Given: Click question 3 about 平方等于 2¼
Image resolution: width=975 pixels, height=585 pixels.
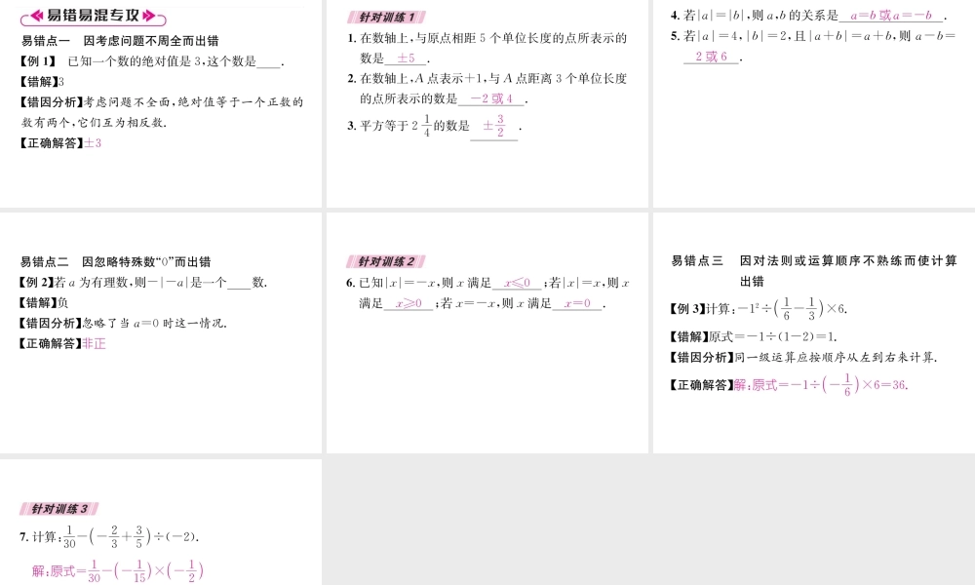Looking at the screenshot, I should point(434,126).
